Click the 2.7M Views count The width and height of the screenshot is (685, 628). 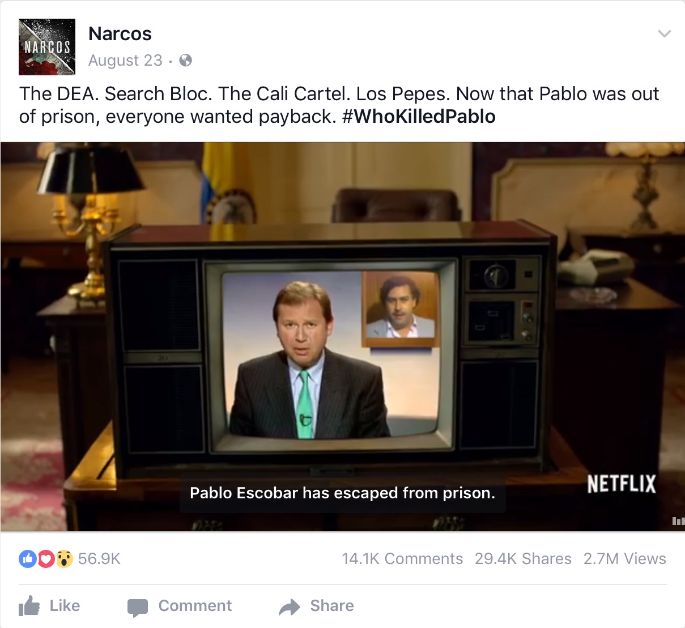pos(625,559)
